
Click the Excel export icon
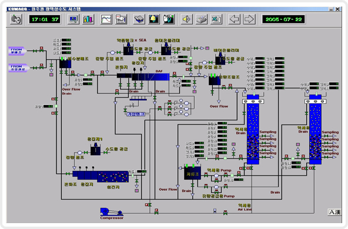pyautogui.click(x=216, y=19)
